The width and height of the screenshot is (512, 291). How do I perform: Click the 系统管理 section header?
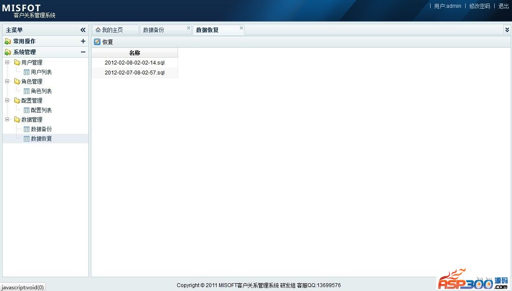coord(45,52)
